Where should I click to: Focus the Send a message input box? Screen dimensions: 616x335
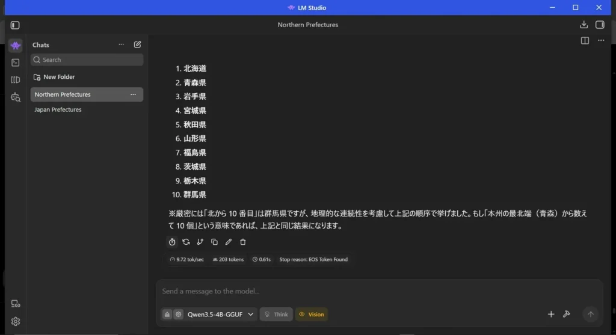click(x=379, y=292)
